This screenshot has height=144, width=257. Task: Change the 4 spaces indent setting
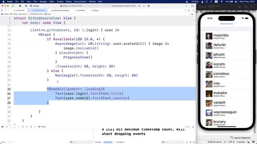click(x=241, y=142)
